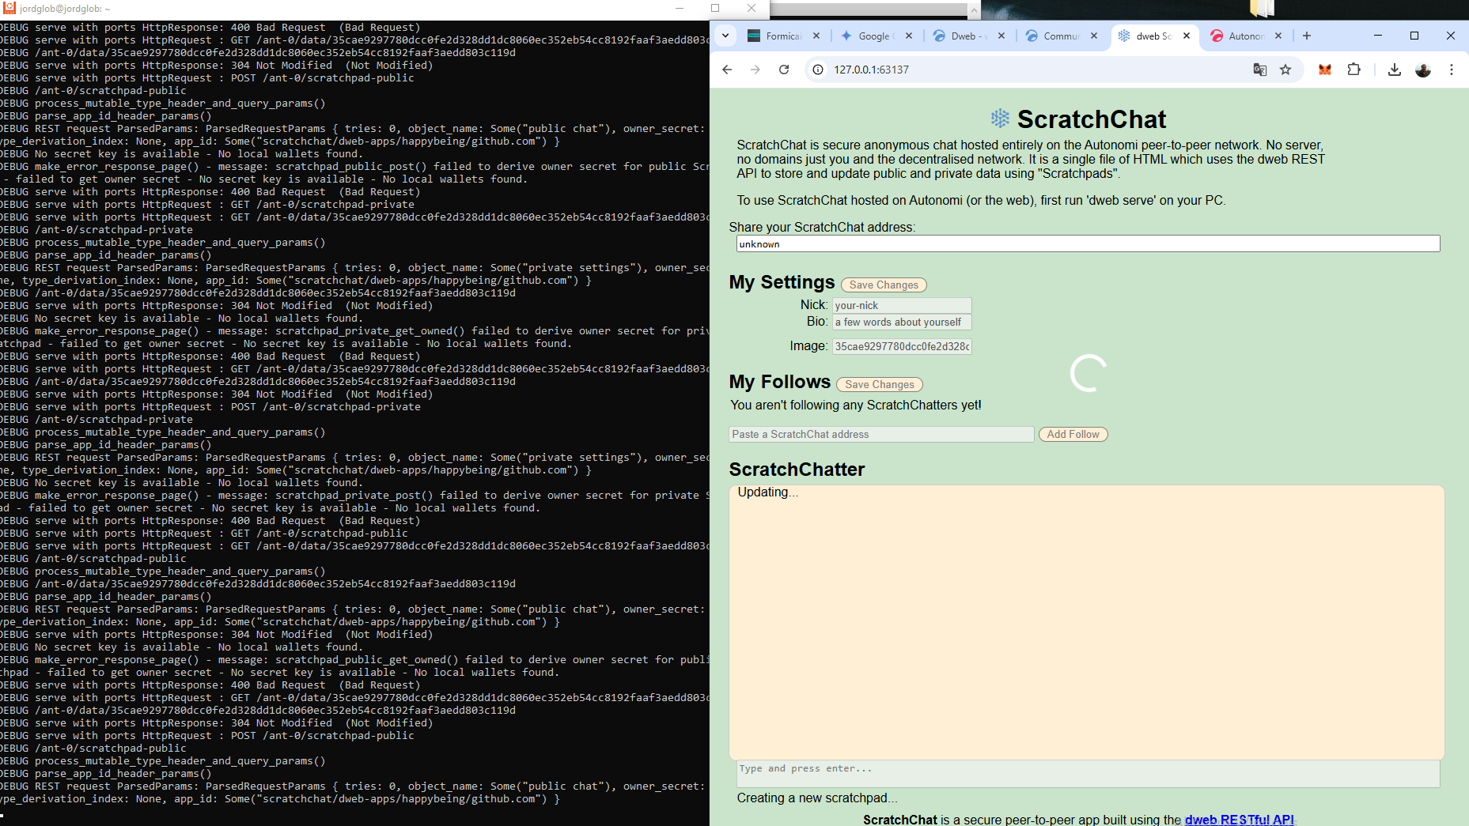Open the Chrome three-dot menu
The height and width of the screenshot is (826, 1469).
click(1452, 70)
